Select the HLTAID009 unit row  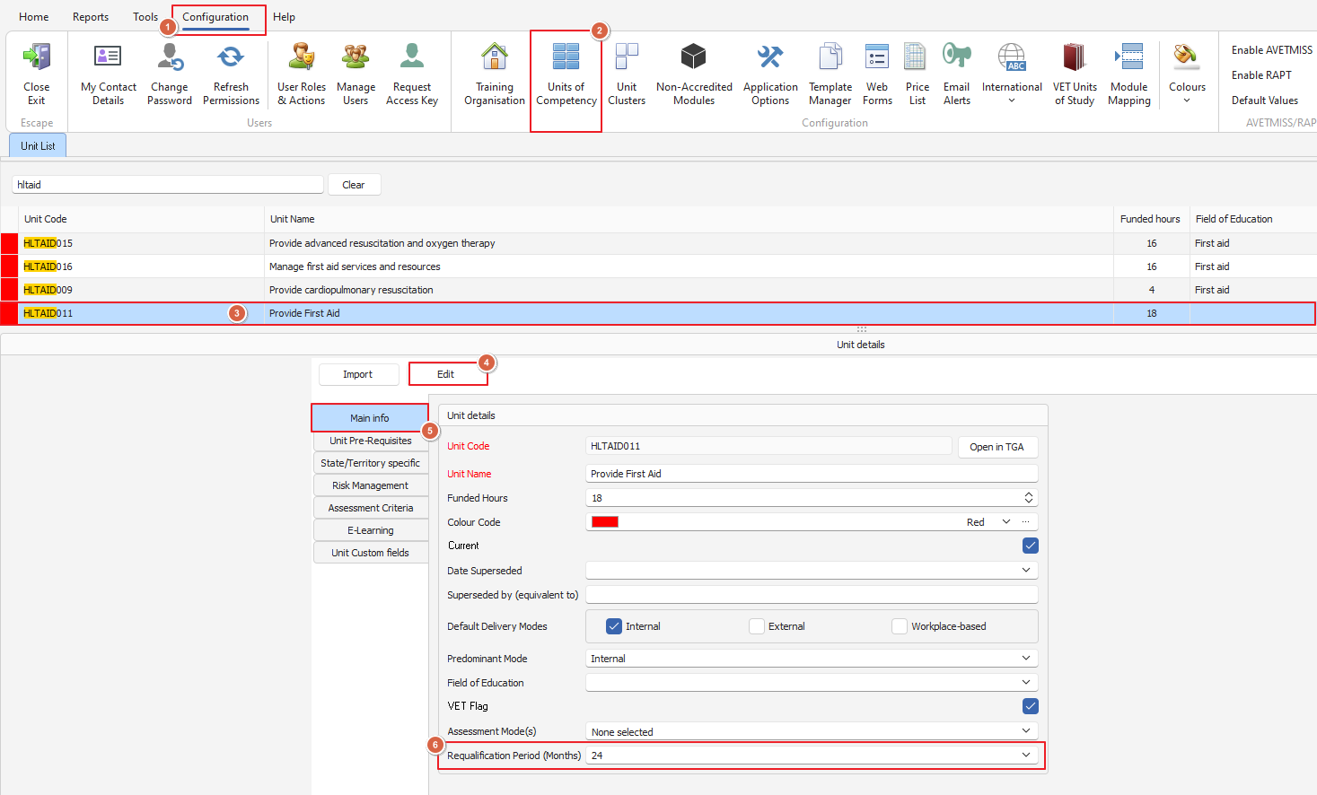click(658, 290)
